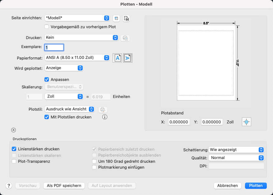Uncheck the Anpassen checkbox
Image resolution: width=273 pixels, height=195 pixels.
point(47,79)
